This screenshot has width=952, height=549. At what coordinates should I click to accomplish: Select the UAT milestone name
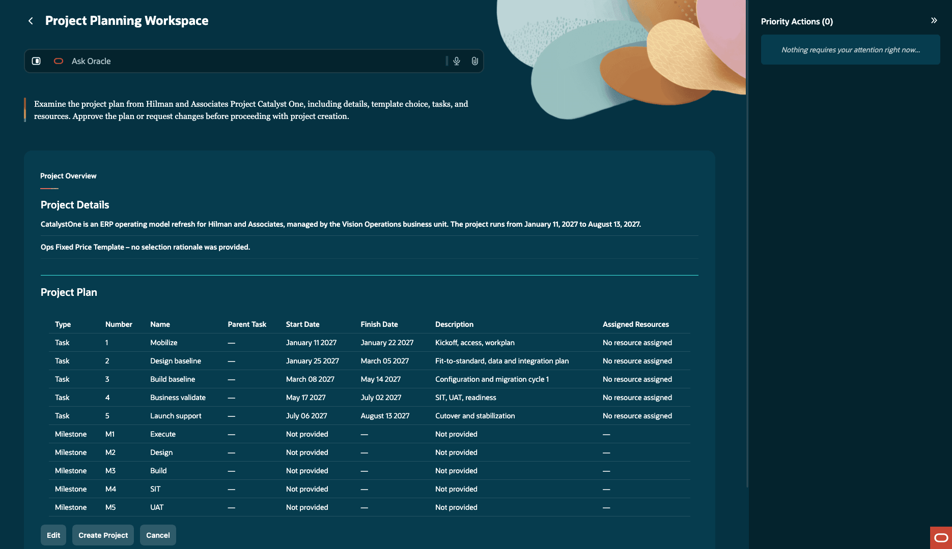click(x=157, y=507)
